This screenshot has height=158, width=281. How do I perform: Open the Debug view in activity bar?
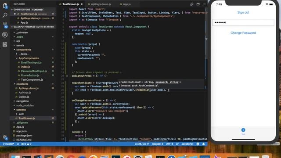click(x=5, y=35)
